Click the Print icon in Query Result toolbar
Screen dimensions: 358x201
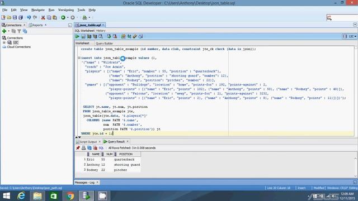pos(83,148)
